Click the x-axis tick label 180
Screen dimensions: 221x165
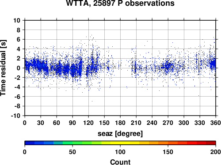click(x=120, y=123)
